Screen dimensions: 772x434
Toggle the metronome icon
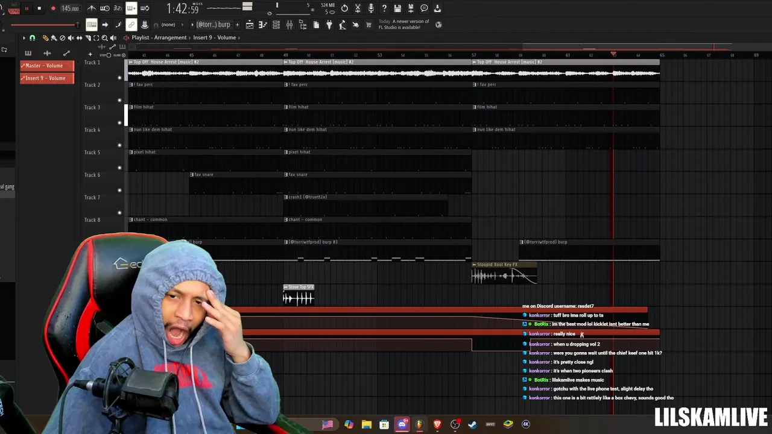[x=92, y=8]
